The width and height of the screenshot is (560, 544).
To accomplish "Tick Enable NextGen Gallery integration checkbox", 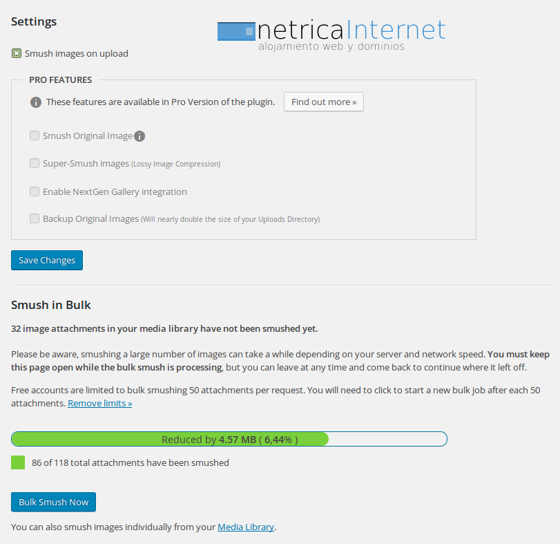I will click(x=35, y=191).
